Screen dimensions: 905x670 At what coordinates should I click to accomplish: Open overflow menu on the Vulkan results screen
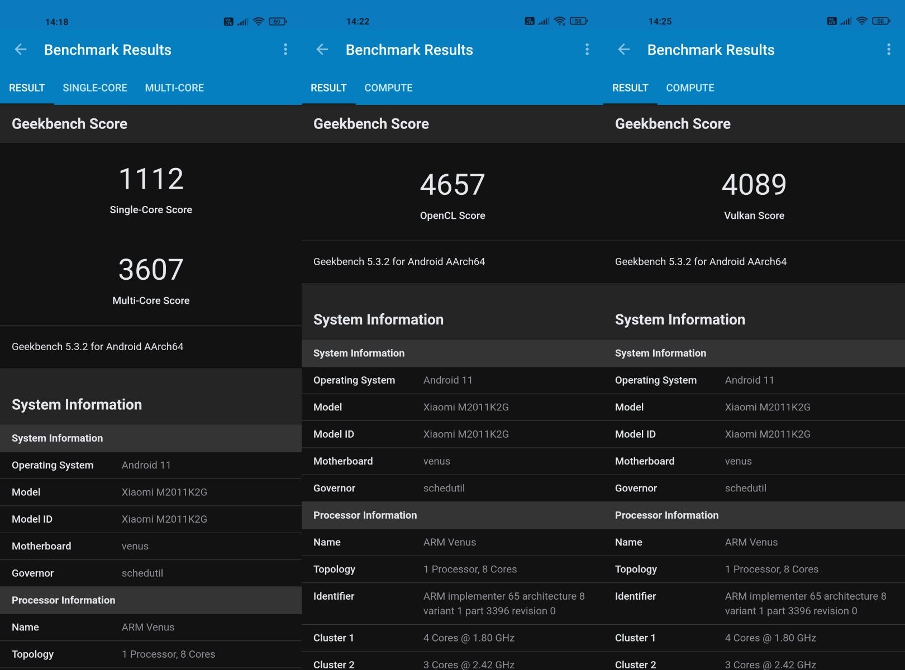coord(889,50)
